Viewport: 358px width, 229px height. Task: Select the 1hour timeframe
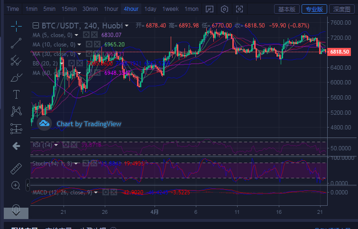(111, 9)
